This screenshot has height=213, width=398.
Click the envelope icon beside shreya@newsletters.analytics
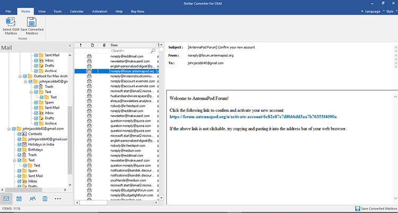click(x=89, y=101)
